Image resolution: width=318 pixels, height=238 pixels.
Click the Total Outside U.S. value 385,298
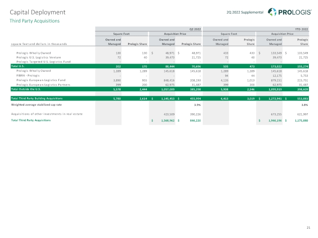click(x=195, y=89)
